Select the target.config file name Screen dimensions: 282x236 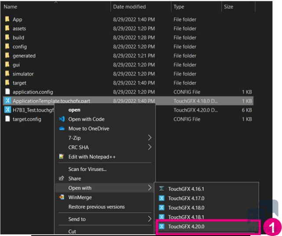tap(27, 119)
